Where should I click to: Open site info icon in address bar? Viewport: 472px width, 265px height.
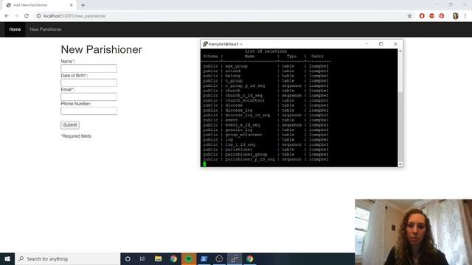pos(38,16)
